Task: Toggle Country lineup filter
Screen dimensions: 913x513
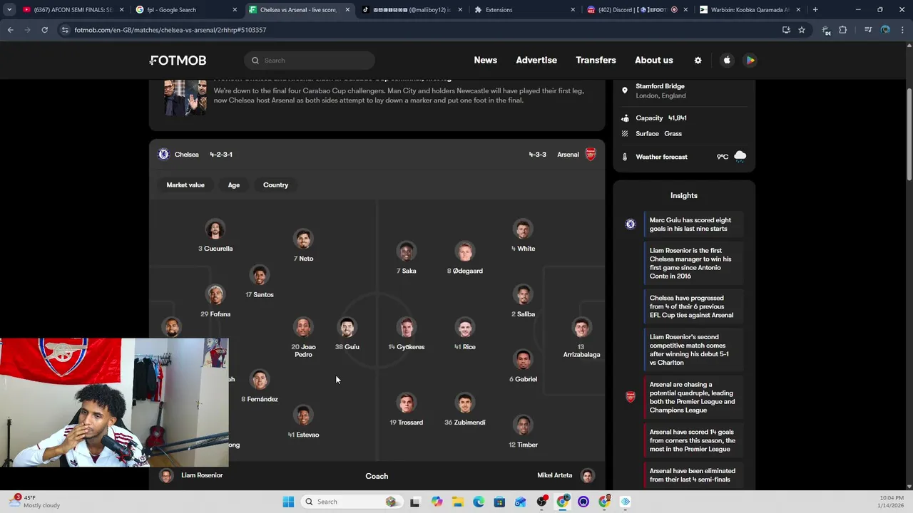Action: (276, 185)
